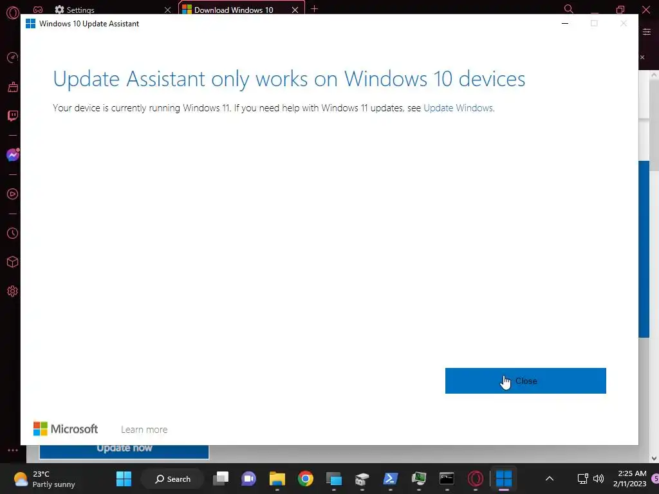The width and height of the screenshot is (659, 494).
Task: Launch Google Chrome from the taskbar
Action: coord(306,479)
